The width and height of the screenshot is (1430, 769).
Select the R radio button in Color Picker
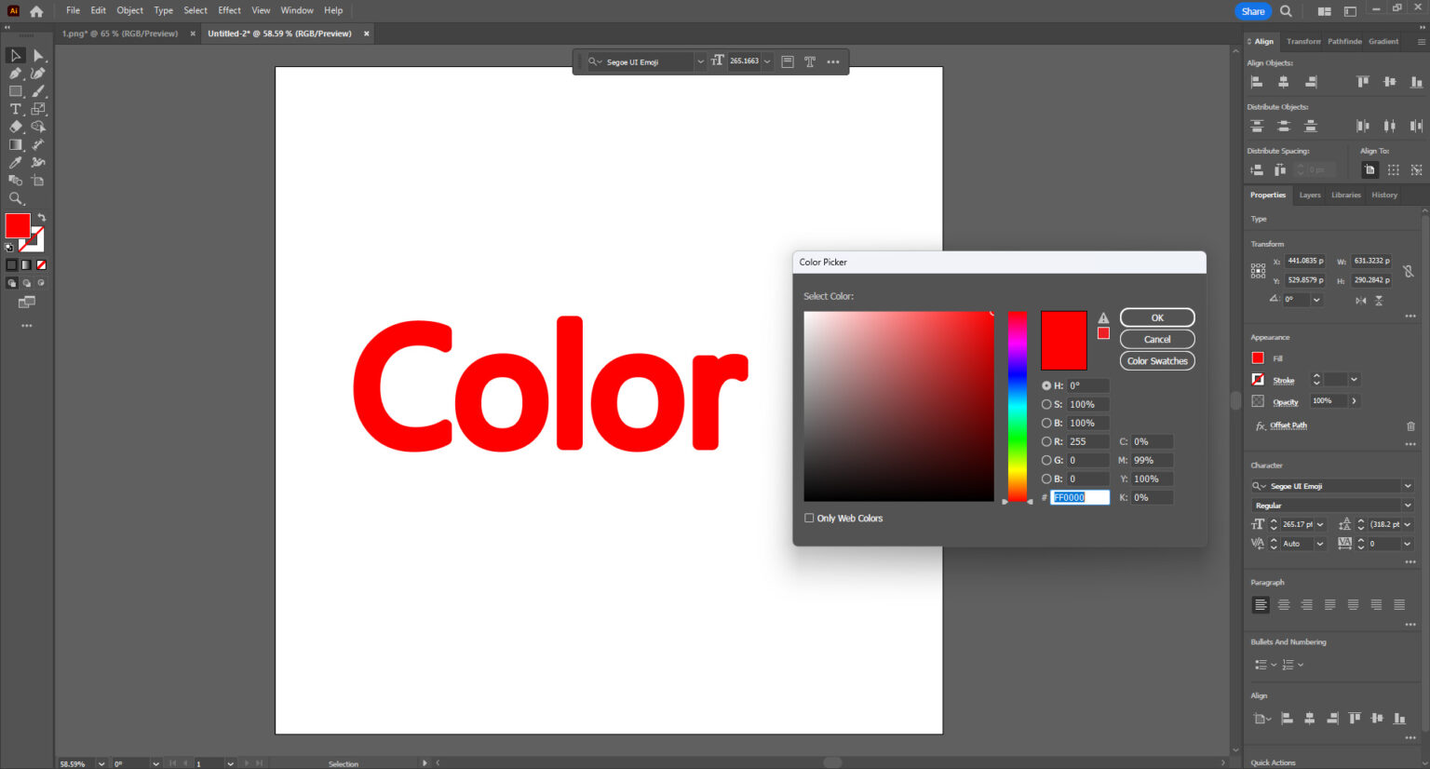point(1046,440)
